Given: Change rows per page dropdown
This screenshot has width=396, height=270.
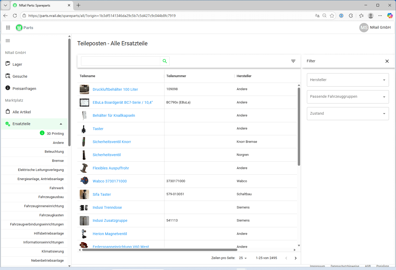Looking at the screenshot, I should pyautogui.click(x=243, y=258).
